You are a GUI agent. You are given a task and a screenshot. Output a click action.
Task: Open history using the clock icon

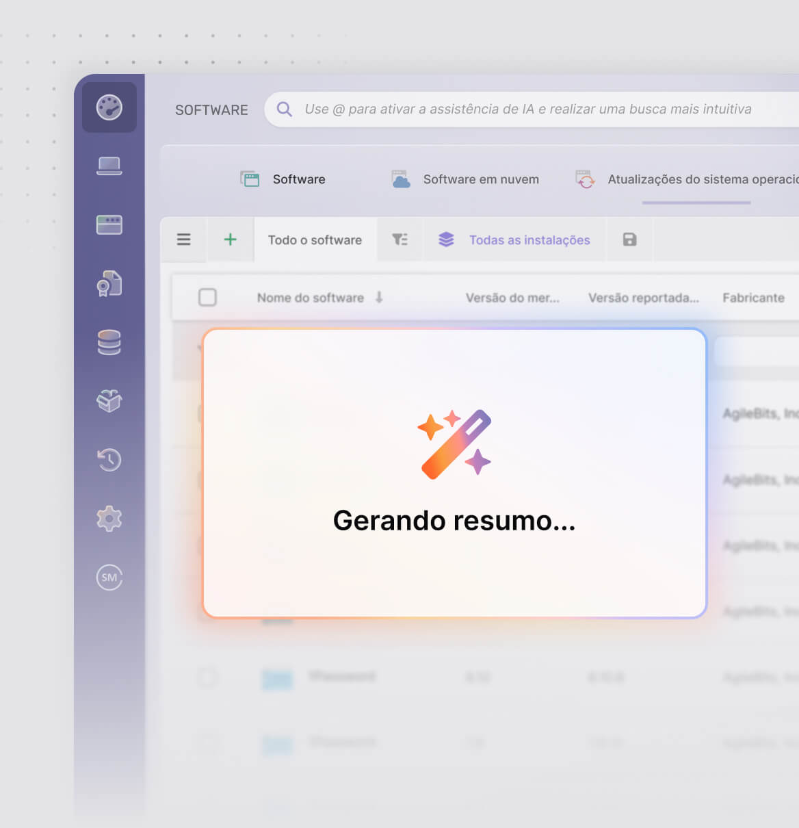[x=109, y=460]
